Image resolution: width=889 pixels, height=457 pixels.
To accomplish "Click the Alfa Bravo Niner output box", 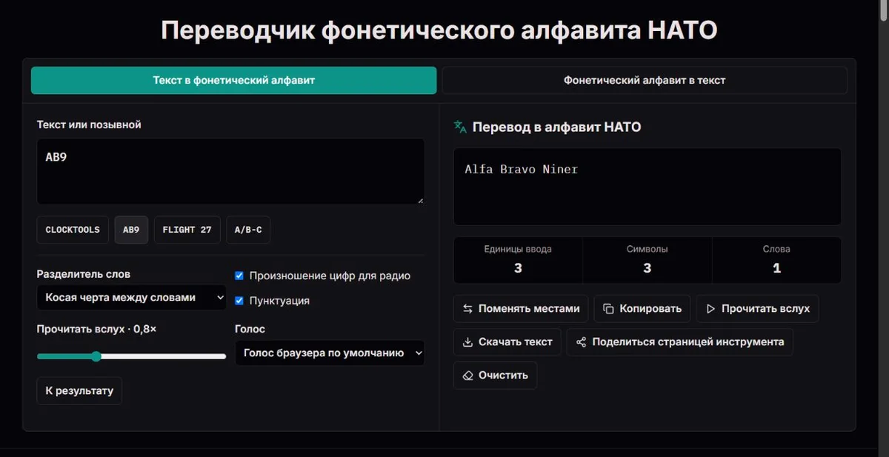I will [x=647, y=187].
